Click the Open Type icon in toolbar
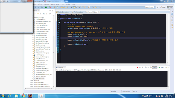The width and height of the screenshot is (175, 98). [62, 7]
